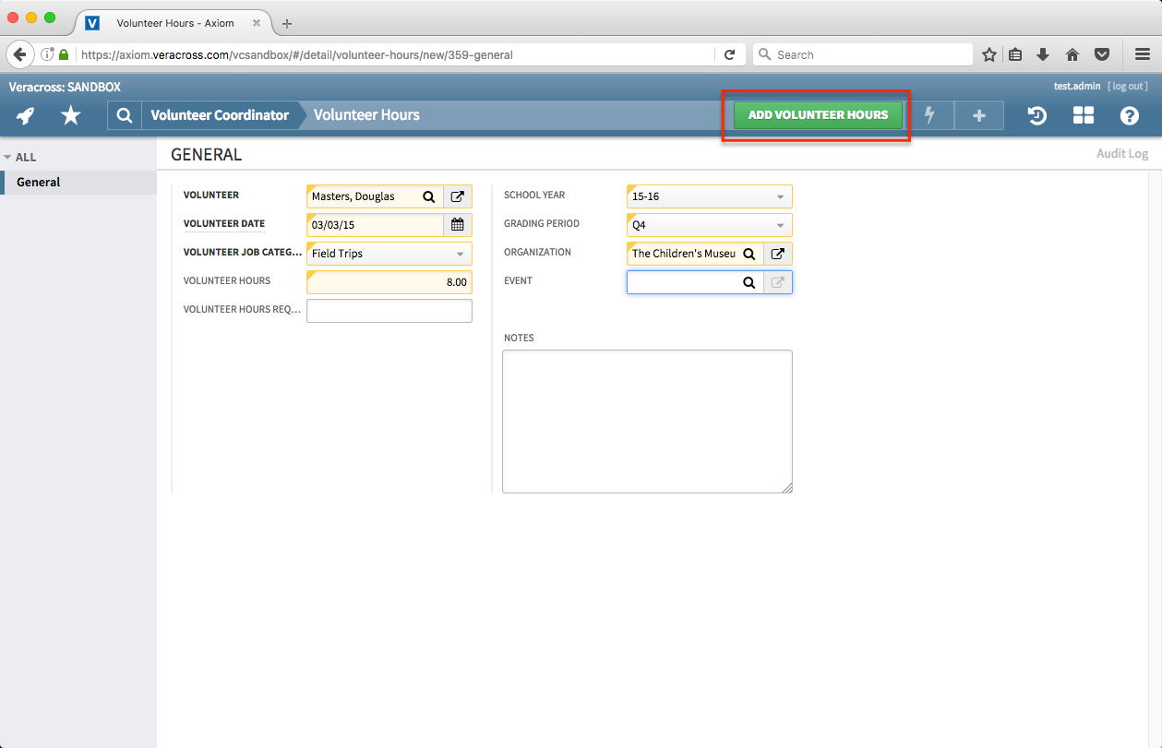Click the lightning bolt actions icon
The height and width of the screenshot is (748, 1162).
coord(931,115)
